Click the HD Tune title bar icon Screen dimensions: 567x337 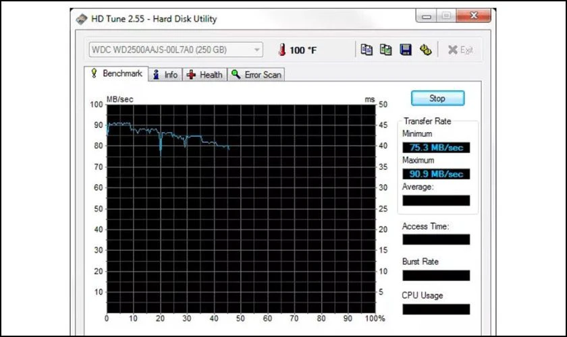click(82, 19)
